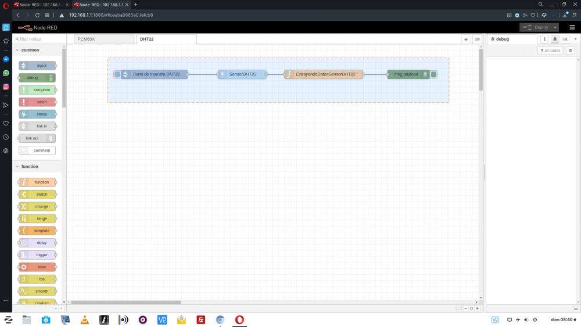Select the range node in palette
This screenshot has width=581, height=327.
[x=37, y=218]
